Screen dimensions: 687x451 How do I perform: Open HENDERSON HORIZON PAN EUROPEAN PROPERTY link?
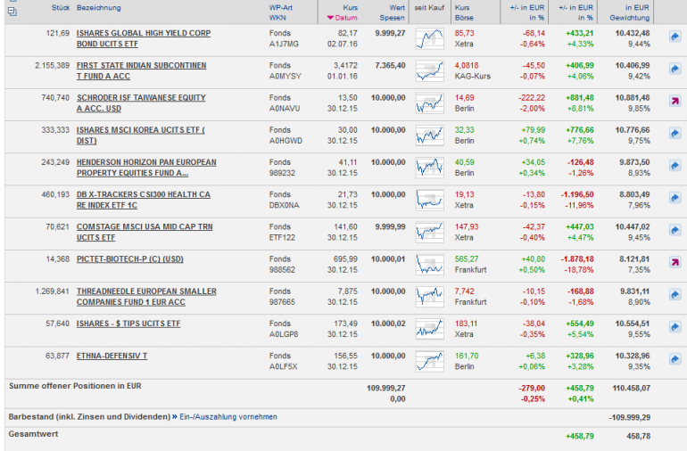coord(146,168)
